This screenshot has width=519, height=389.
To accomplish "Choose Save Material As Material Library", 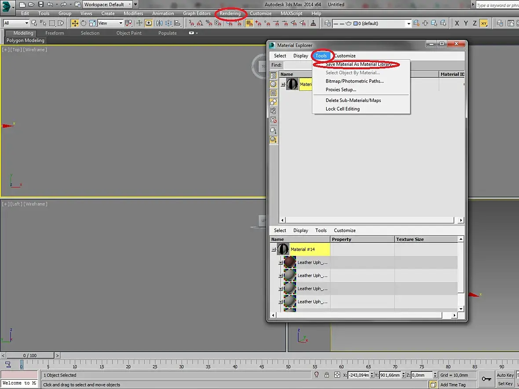I will pyautogui.click(x=361, y=65).
